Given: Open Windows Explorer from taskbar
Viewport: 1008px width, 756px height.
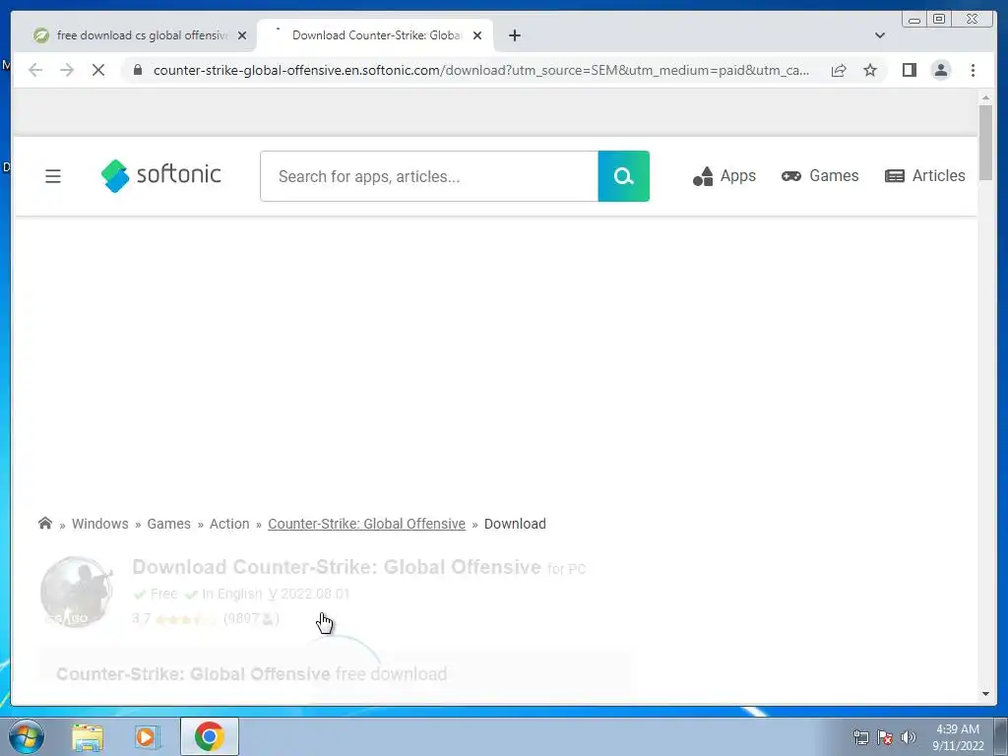Looking at the screenshot, I should point(88,737).
